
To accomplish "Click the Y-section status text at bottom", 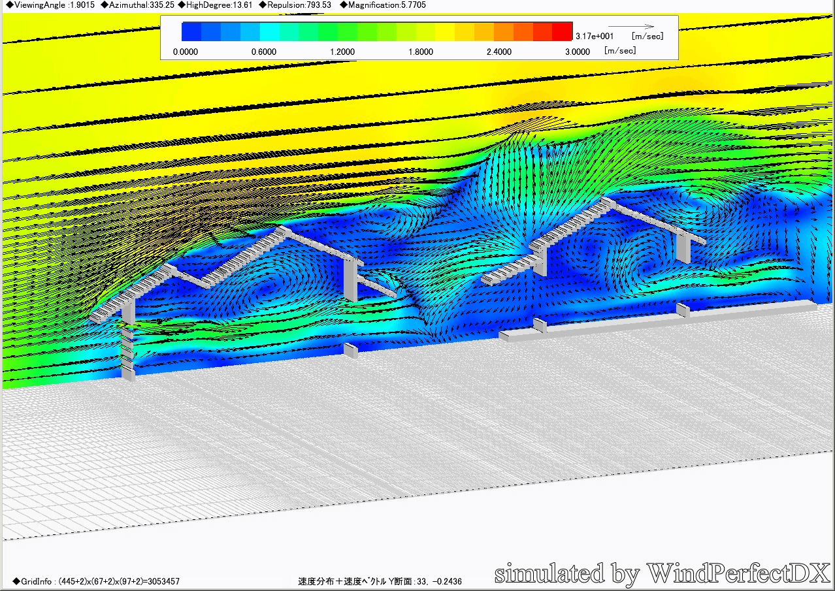I will point(380,581).
